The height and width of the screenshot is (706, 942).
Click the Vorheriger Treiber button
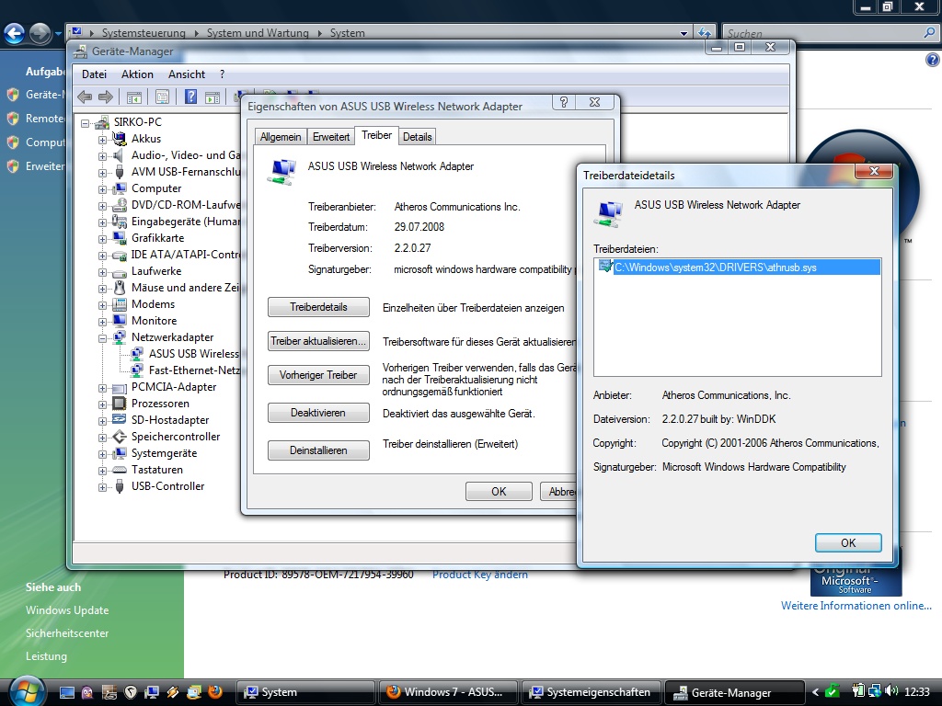[x=318, y=375]
